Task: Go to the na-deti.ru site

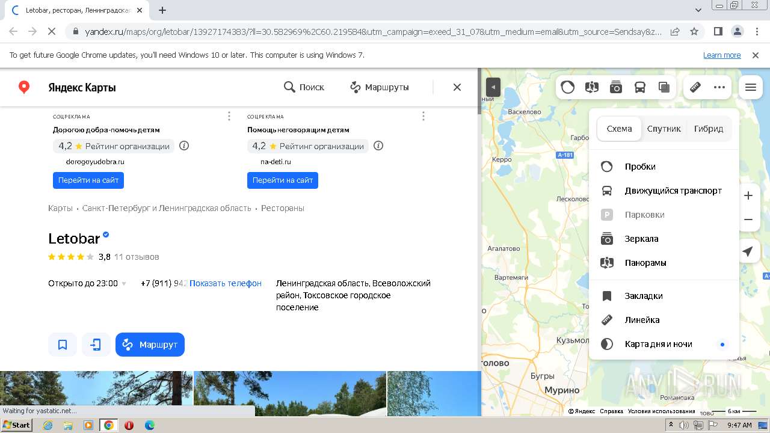Action: (x=283, y=180)
